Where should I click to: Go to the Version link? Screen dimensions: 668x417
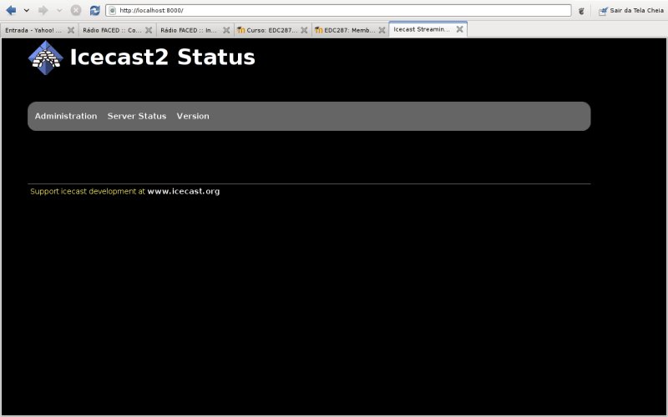tap(193, 116)
